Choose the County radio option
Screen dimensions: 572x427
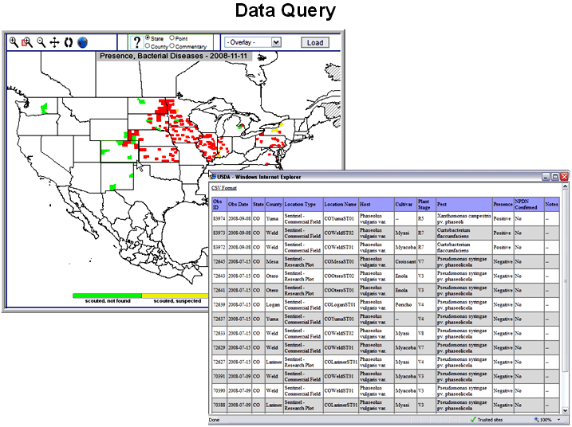[x=149, y=47]
